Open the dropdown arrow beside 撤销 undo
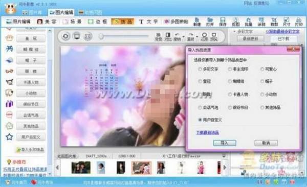Screen dimensions: 307x187 pyautogui.click(x=184, y=37)
